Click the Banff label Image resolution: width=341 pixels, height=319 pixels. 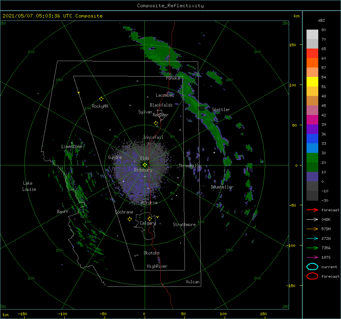(x=63, y=211)
